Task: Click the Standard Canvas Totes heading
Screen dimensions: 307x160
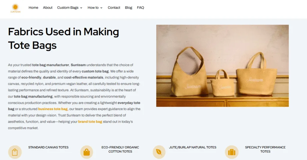Action: click(x=48, y=147)
